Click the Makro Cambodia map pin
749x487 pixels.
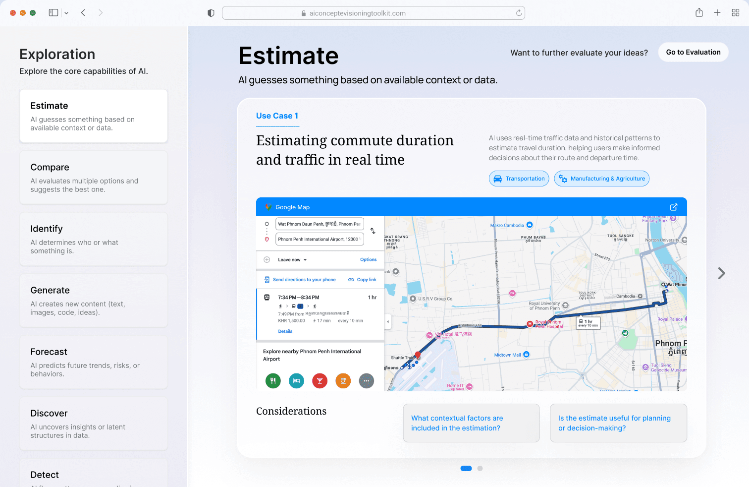coord(530,225)
